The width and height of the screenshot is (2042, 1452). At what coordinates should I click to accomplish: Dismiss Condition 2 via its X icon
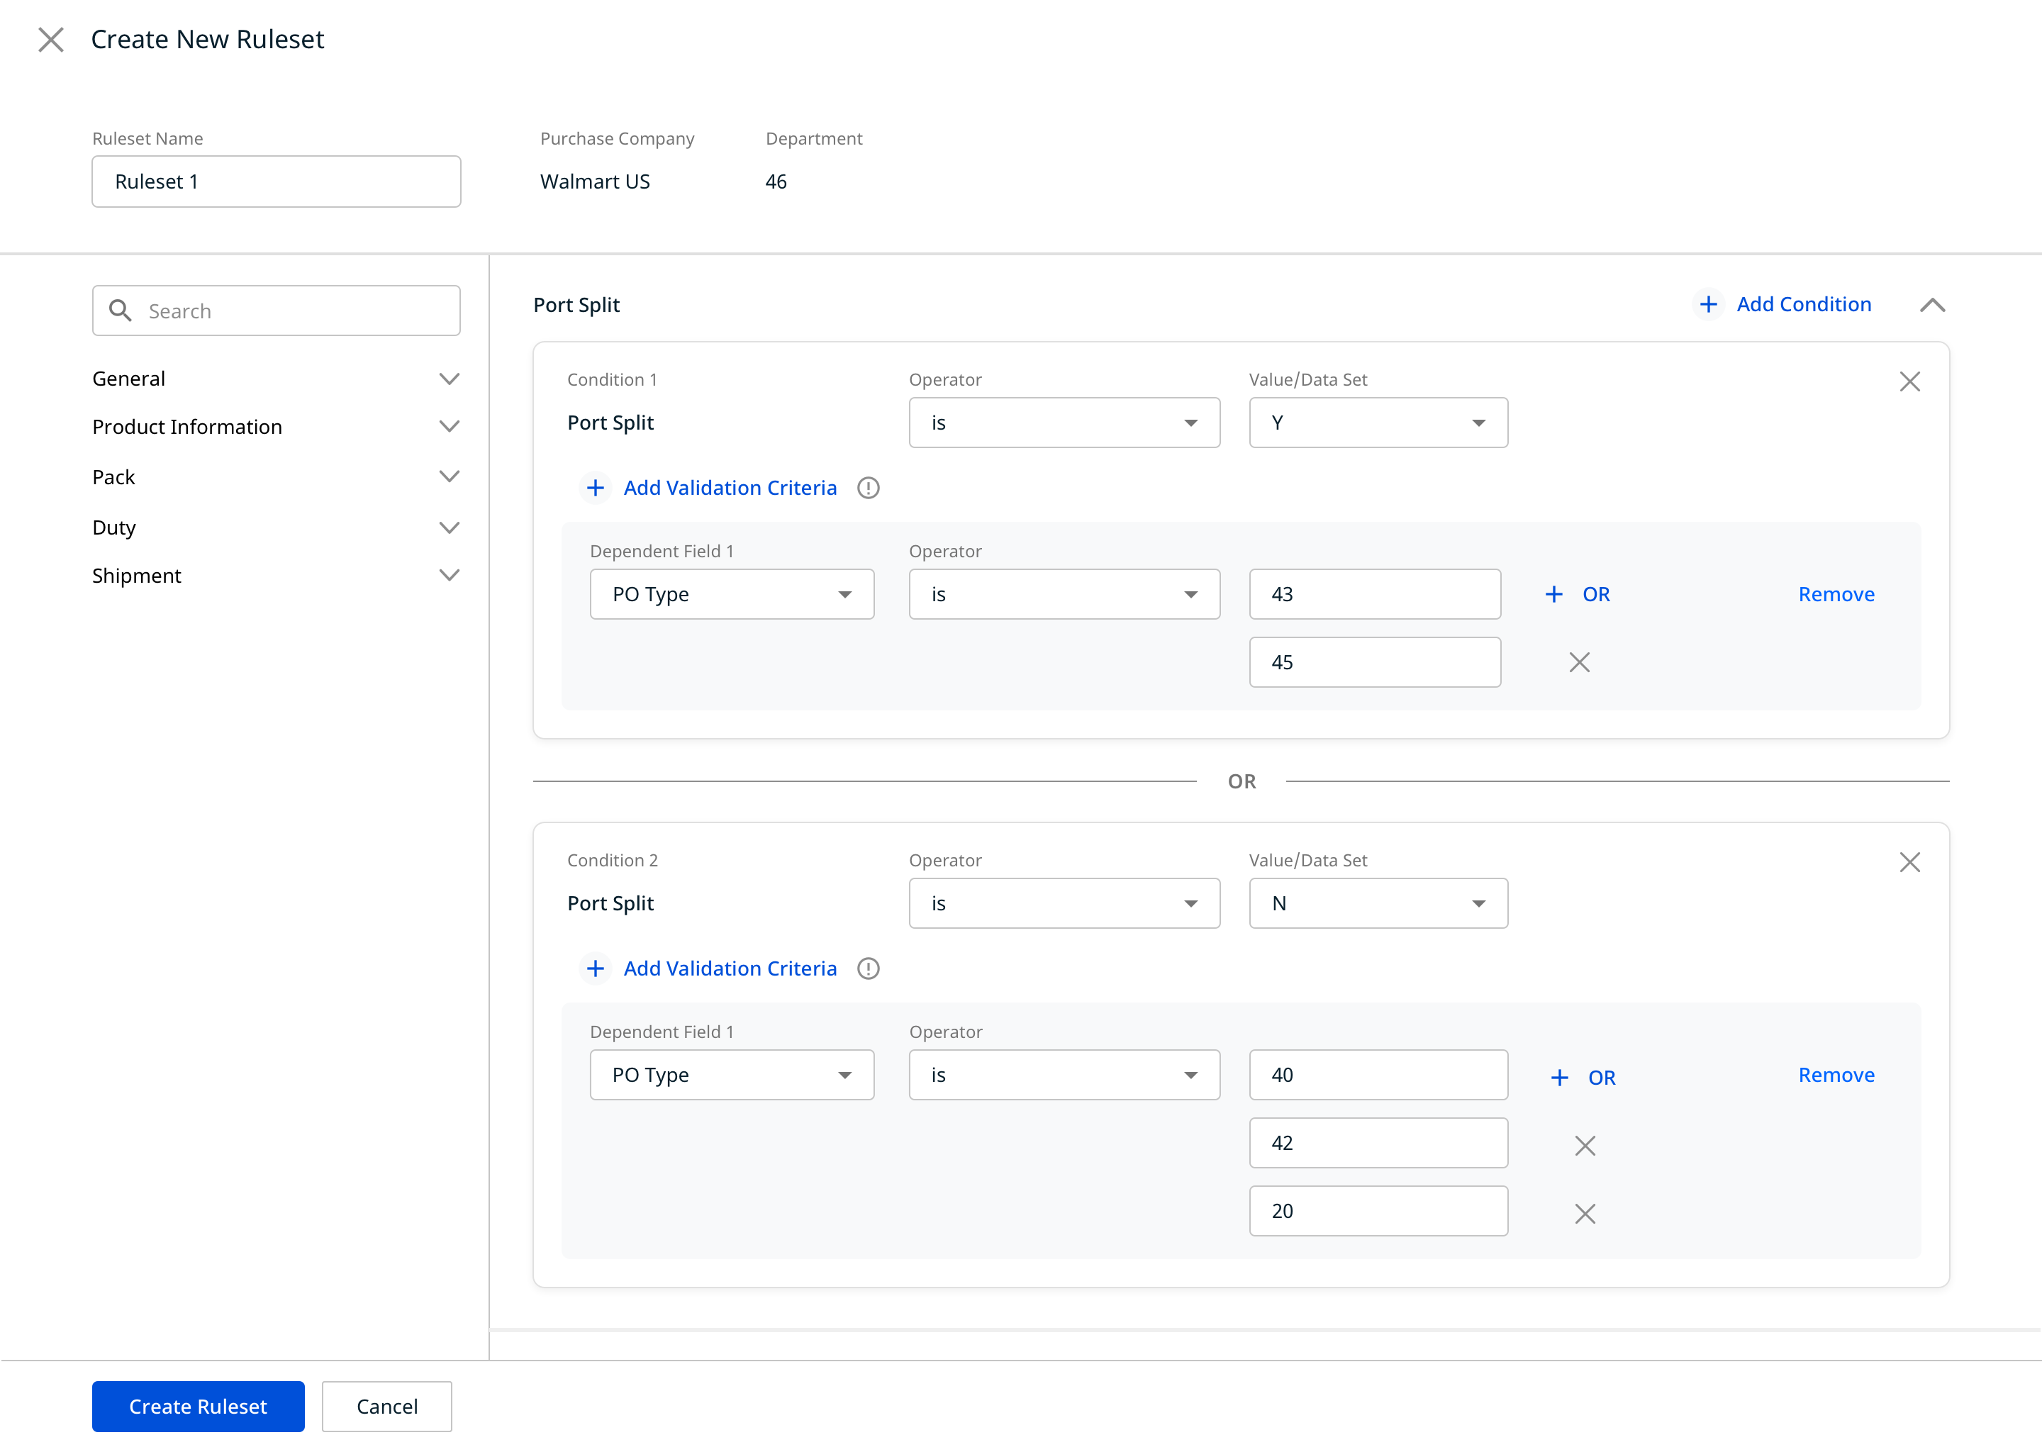(x=1911, y=862)
